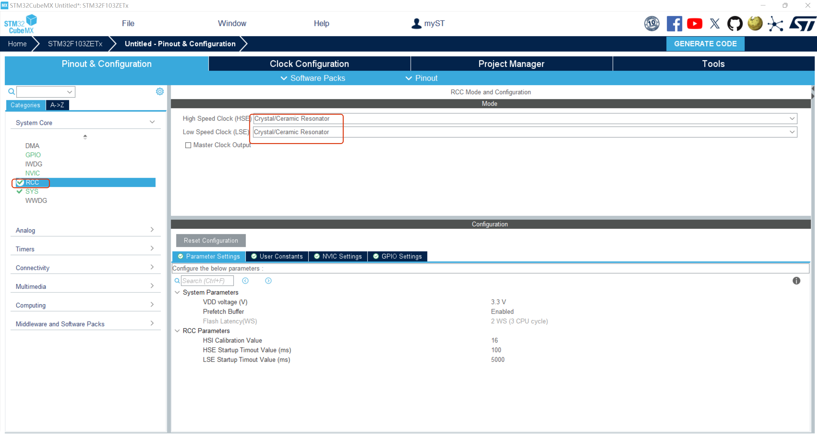Switch to Clock Configuration tab

tap(309, 64)
